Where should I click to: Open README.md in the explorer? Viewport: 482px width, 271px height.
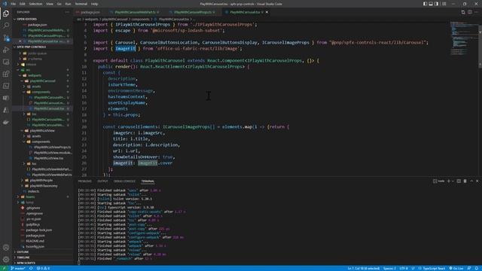tap(35, 241)
